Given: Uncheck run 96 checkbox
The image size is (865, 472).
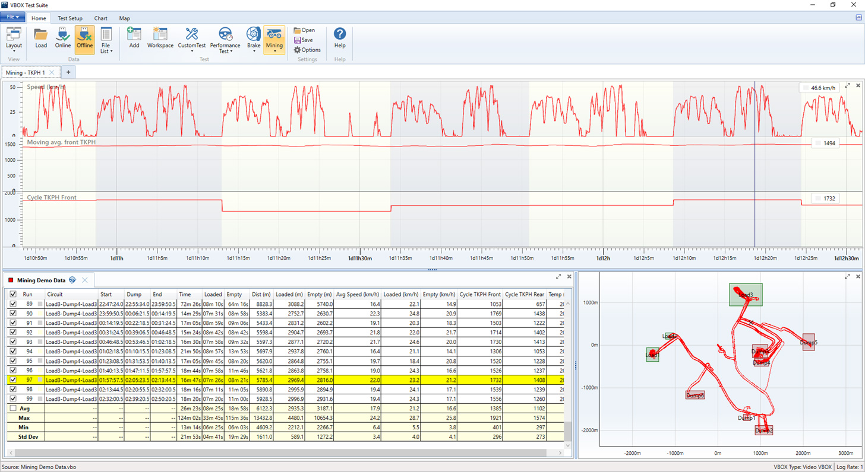Looking at the screenshot, I should coord(13,370).
